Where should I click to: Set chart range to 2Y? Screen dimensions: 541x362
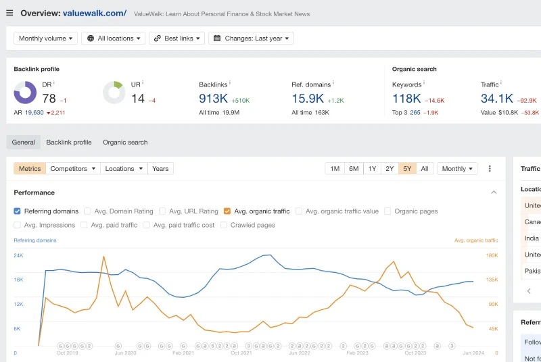[390, 168]
